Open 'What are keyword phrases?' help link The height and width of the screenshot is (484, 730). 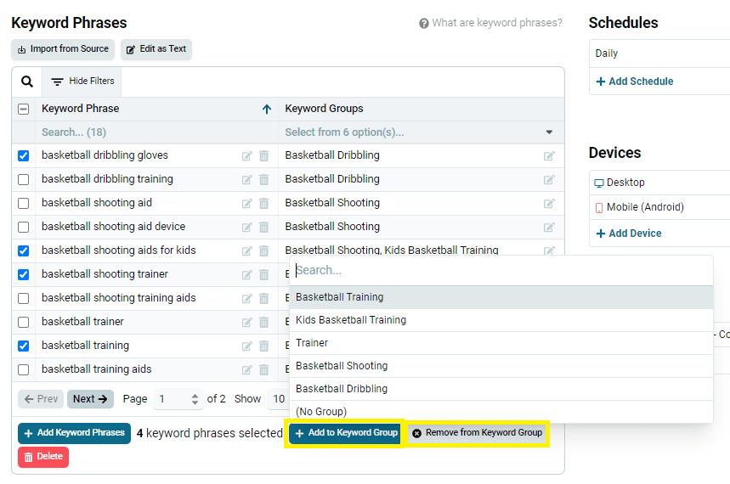click(x=490, y=23)
